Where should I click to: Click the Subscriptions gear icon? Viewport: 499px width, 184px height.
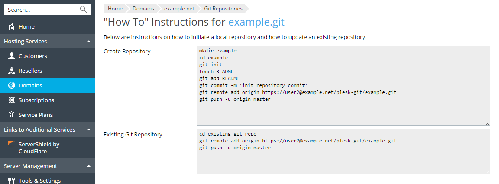pyautogui.click(x=12, y=100)
